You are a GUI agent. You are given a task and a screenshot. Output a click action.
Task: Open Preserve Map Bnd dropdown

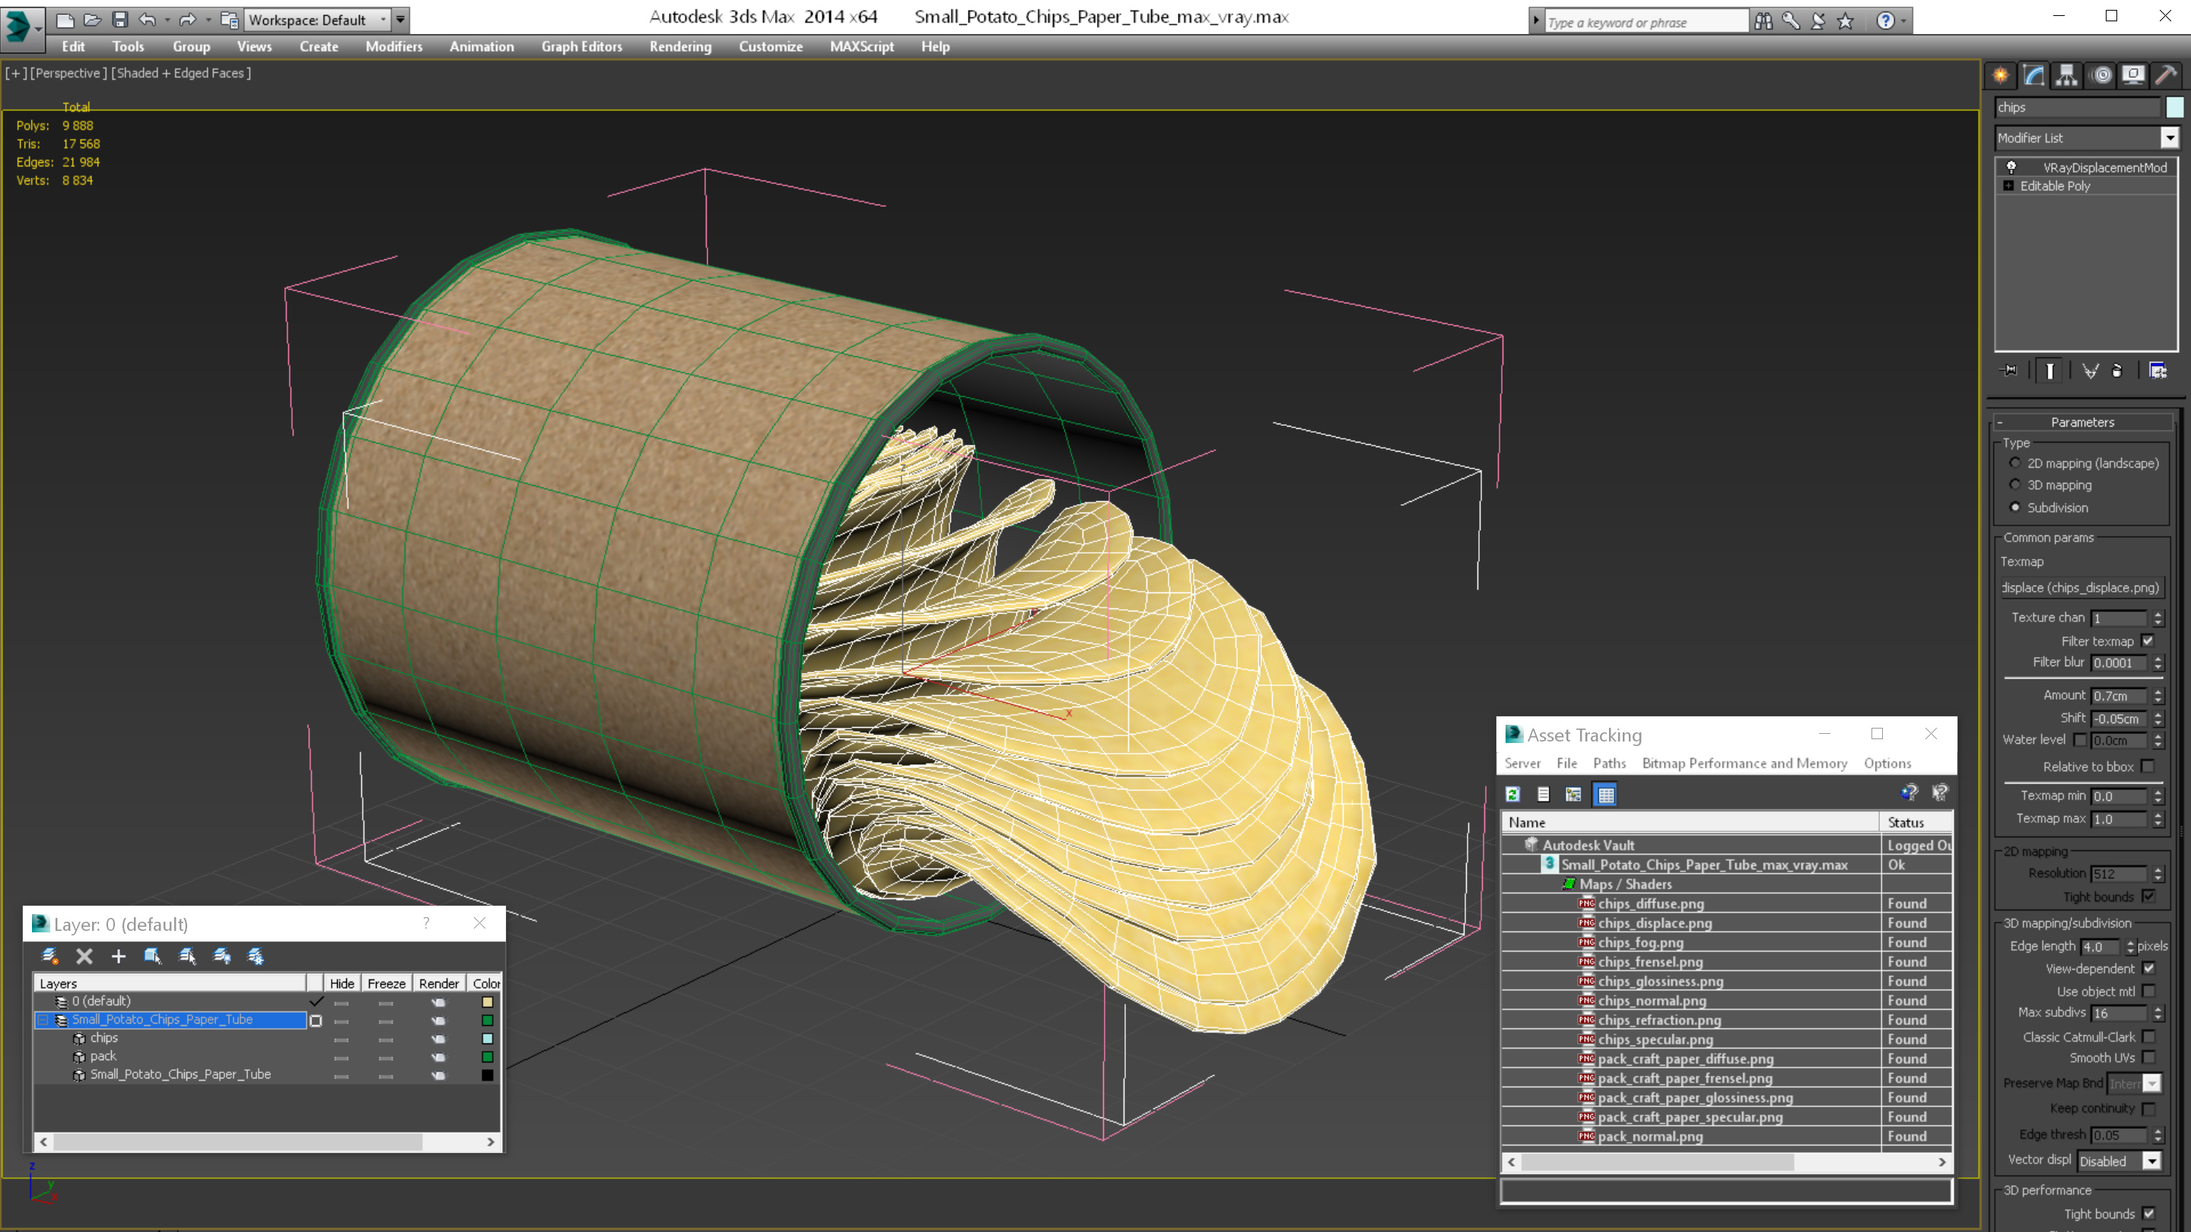(x=2151, y=1084)
